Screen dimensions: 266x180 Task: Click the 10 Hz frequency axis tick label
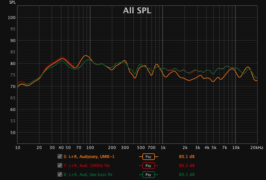(18, 147)
